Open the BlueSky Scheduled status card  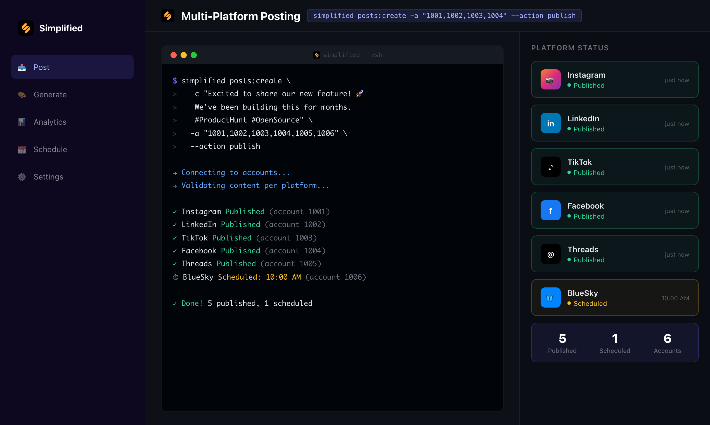click(x=614, y=297)
